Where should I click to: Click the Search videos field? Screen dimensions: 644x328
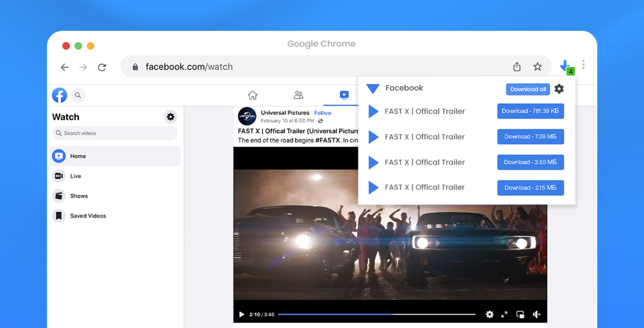pyautogui.click(x=115, y=133)
